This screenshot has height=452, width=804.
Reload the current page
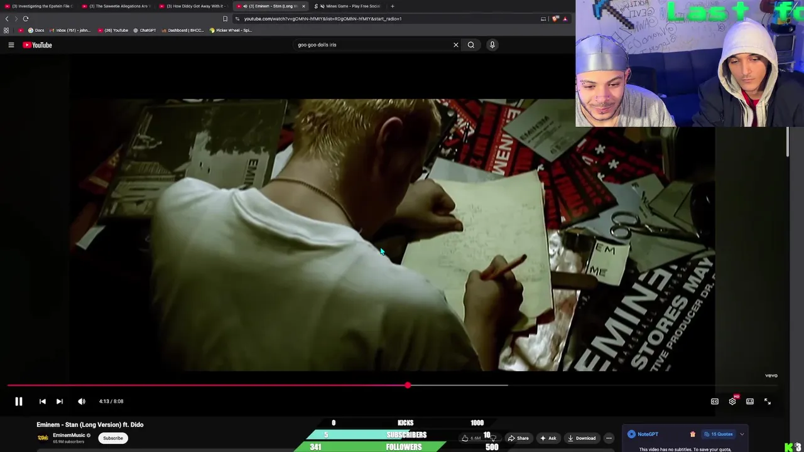point(26,19)
